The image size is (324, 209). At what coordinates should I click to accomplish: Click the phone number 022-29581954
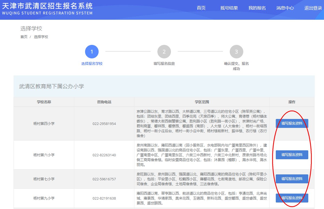104,124
